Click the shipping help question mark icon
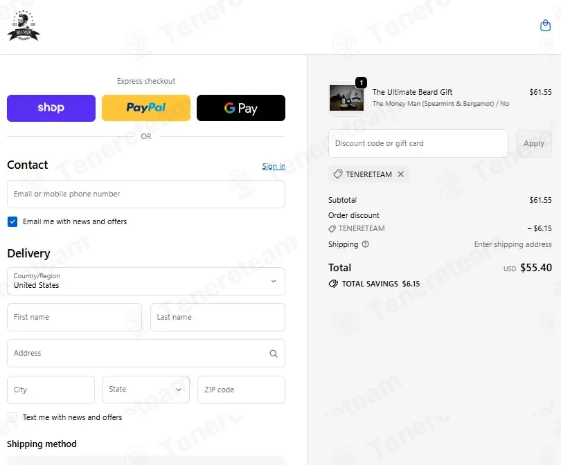The width and height of the screenshot is (561, 465). [365, 244]
